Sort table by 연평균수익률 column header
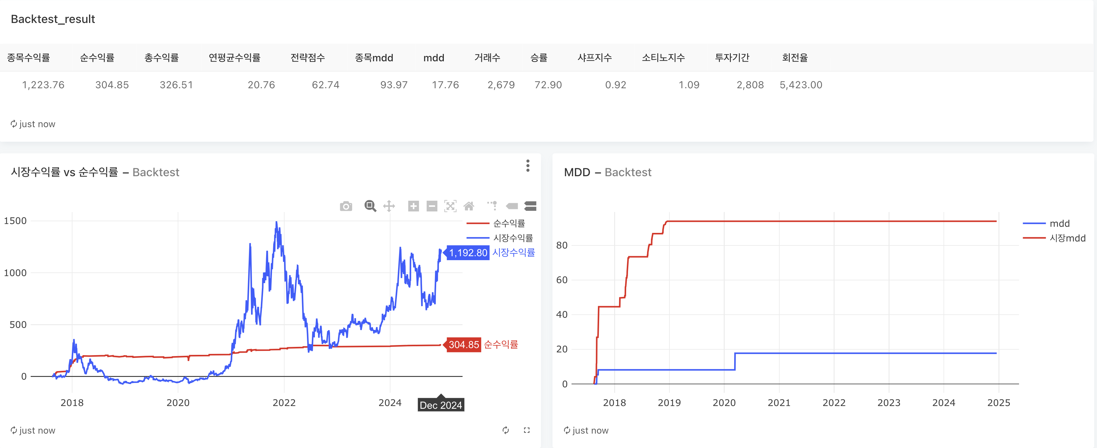1097x448 pixels. [x=234, y=58]
